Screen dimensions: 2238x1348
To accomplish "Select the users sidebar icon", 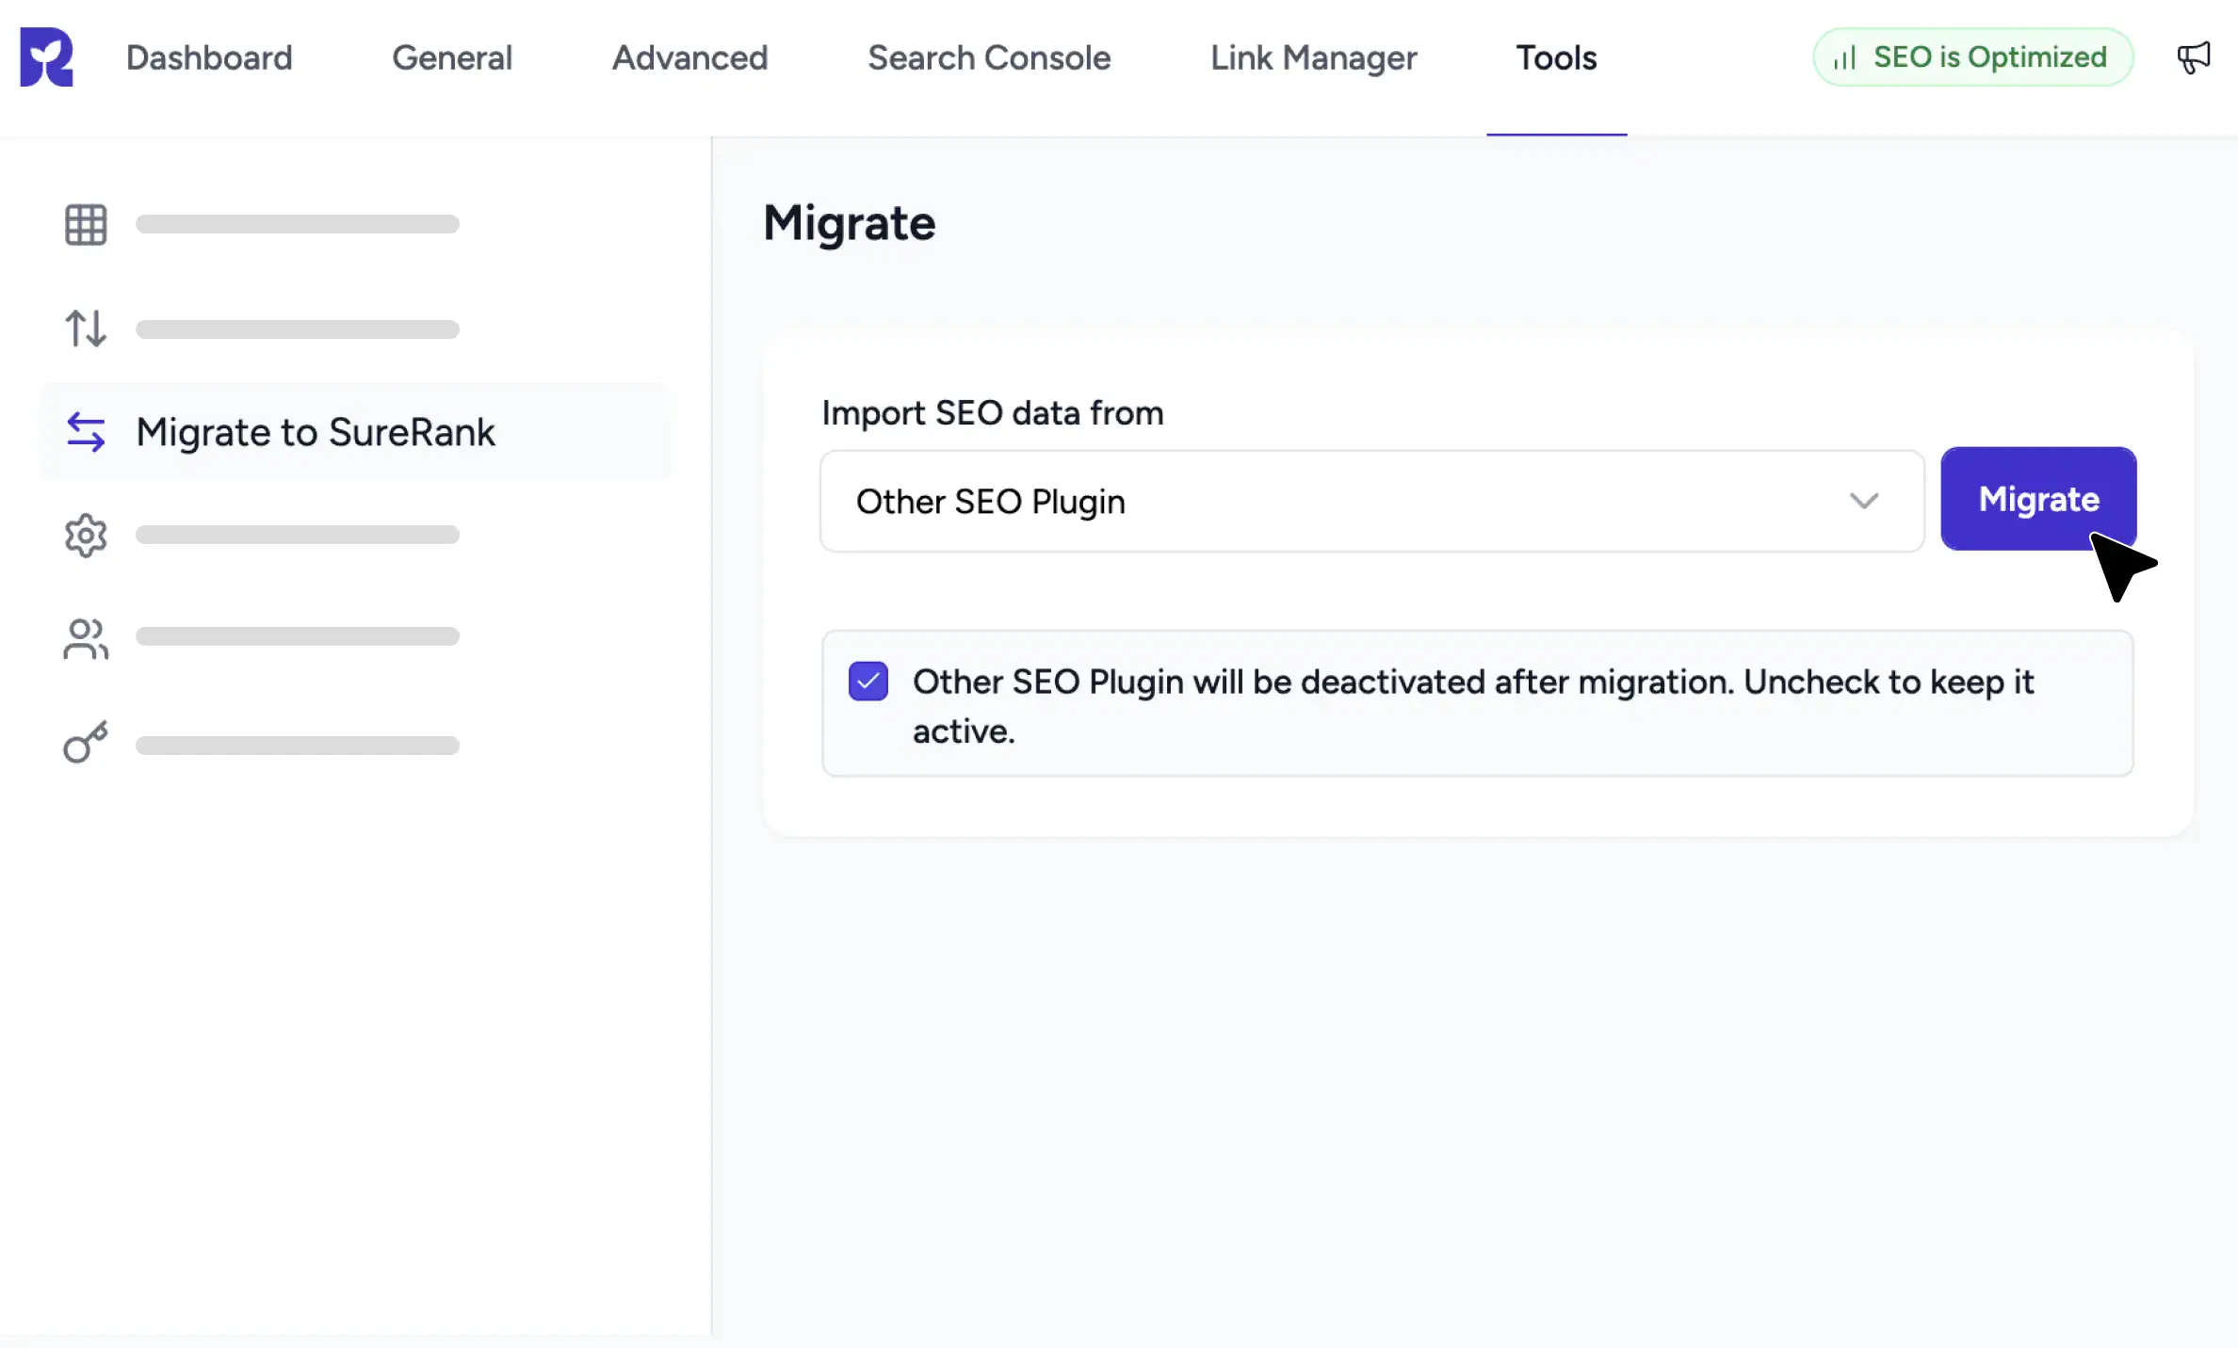I will [86, 638].
